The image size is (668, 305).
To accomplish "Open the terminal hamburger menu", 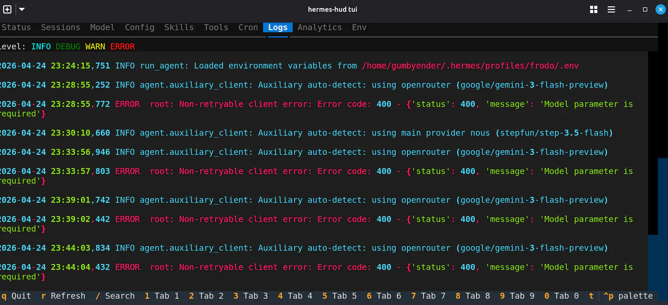I will tap(611, 9).
